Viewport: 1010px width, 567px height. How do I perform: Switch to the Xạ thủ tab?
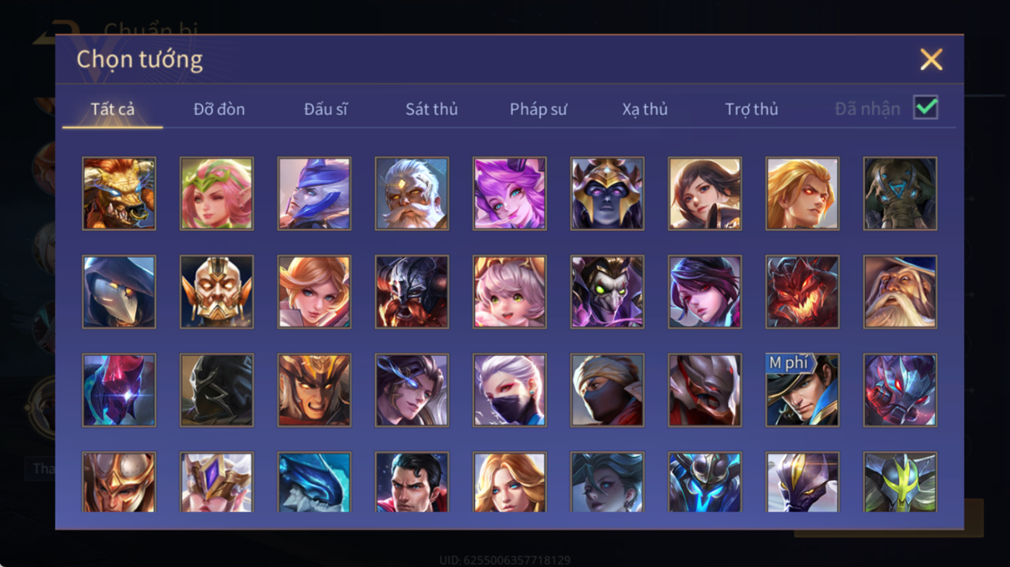pyautogui.click(x=645, y=110)
